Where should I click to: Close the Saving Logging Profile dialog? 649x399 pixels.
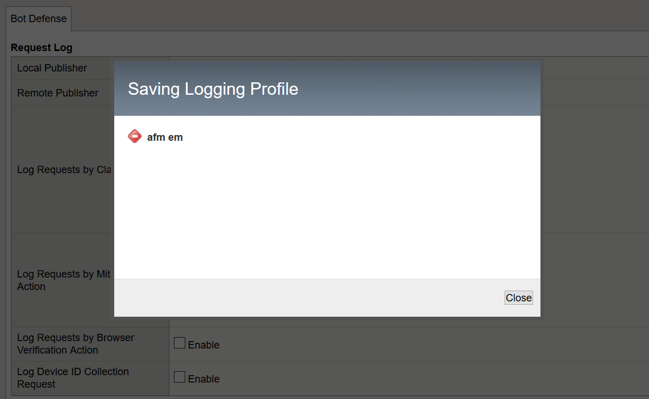518,298
